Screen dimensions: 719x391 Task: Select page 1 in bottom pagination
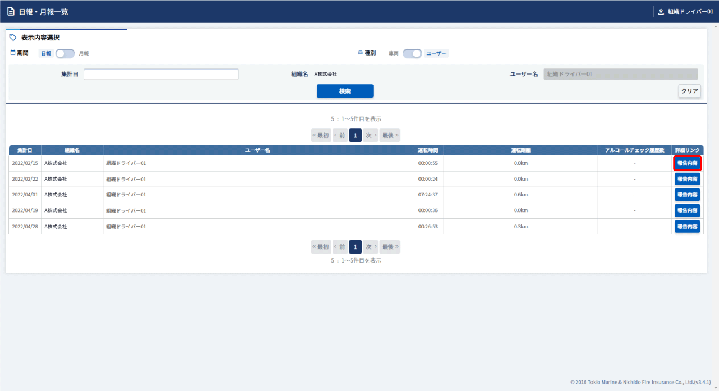coord(355,247)
